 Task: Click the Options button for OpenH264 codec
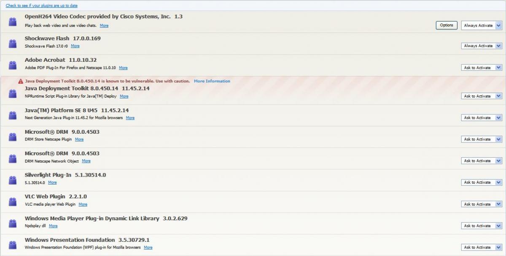(447, 25)
